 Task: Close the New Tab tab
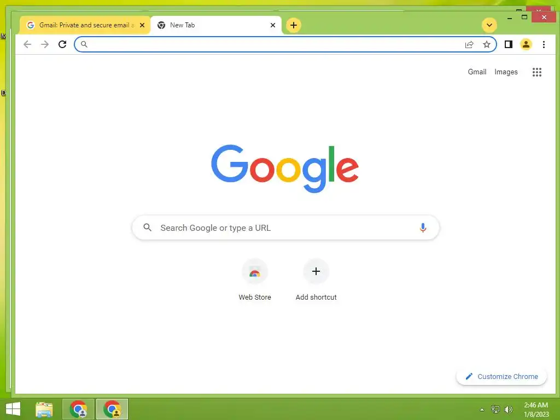(273, 25)
